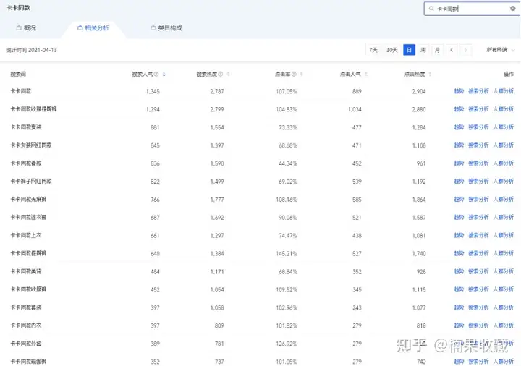Click the 点击率 value 145.21%

(x=287, y=253)
